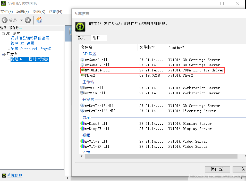Image resolution: width=246 pixels, height=181 pixels.
Task: Click the Forward arrow icon in toolbar
Action: pyautogui.click(x=28, y=20)
